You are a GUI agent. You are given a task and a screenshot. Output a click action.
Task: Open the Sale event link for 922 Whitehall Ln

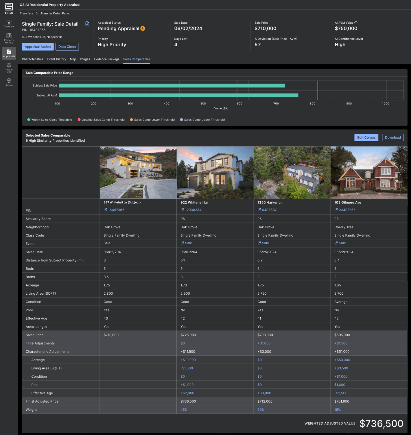coord(186,243)
